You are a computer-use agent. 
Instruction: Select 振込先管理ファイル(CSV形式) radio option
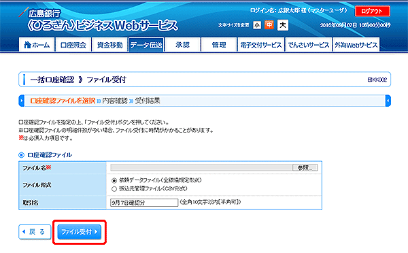click(114, 189)
